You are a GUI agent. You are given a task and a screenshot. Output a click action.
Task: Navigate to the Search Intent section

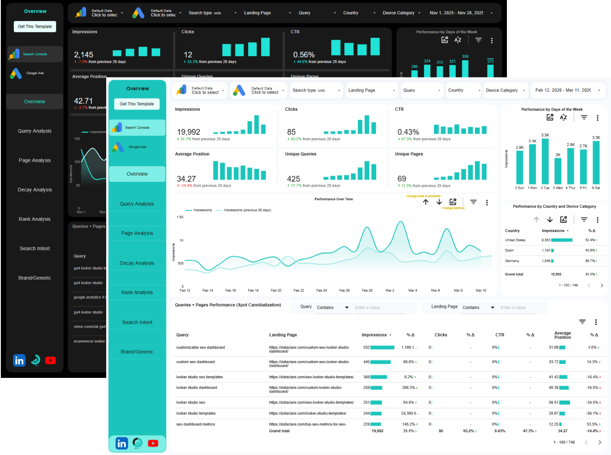[137, 322]
